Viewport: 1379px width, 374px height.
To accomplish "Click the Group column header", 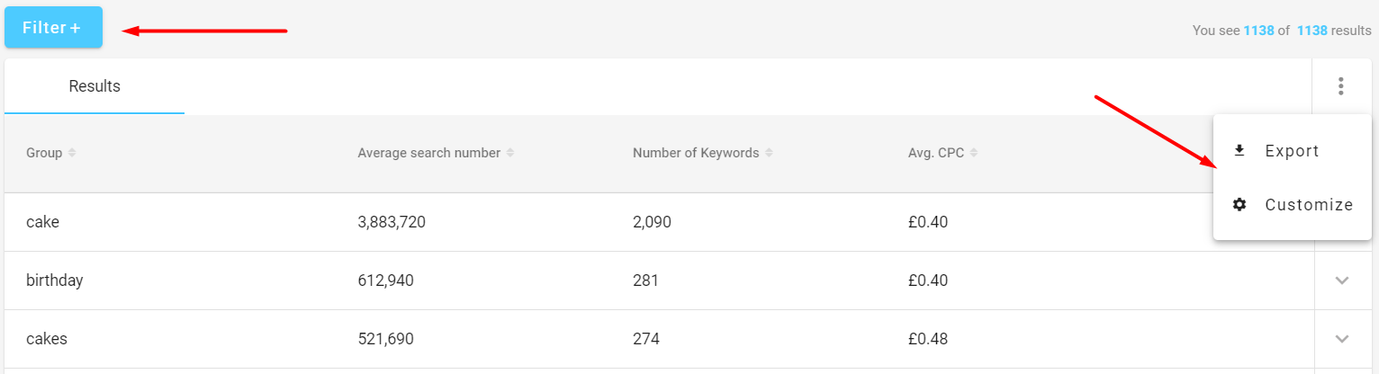I will point(44,153).
